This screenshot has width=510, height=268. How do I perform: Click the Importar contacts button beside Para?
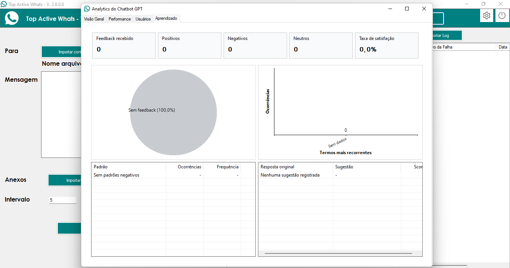click(x=61, y=52)
